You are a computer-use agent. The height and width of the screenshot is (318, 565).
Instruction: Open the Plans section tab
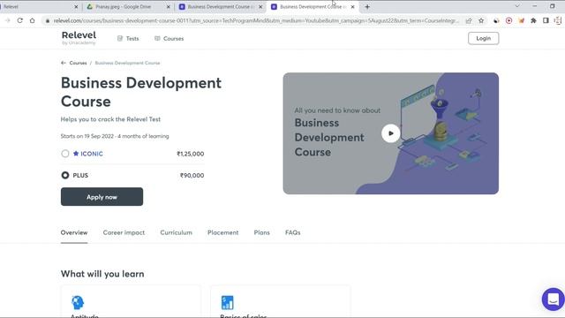click(x=261, y=232)
